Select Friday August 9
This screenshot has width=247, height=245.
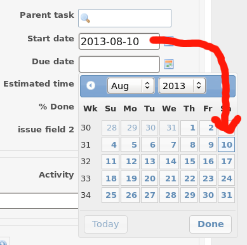208,144
